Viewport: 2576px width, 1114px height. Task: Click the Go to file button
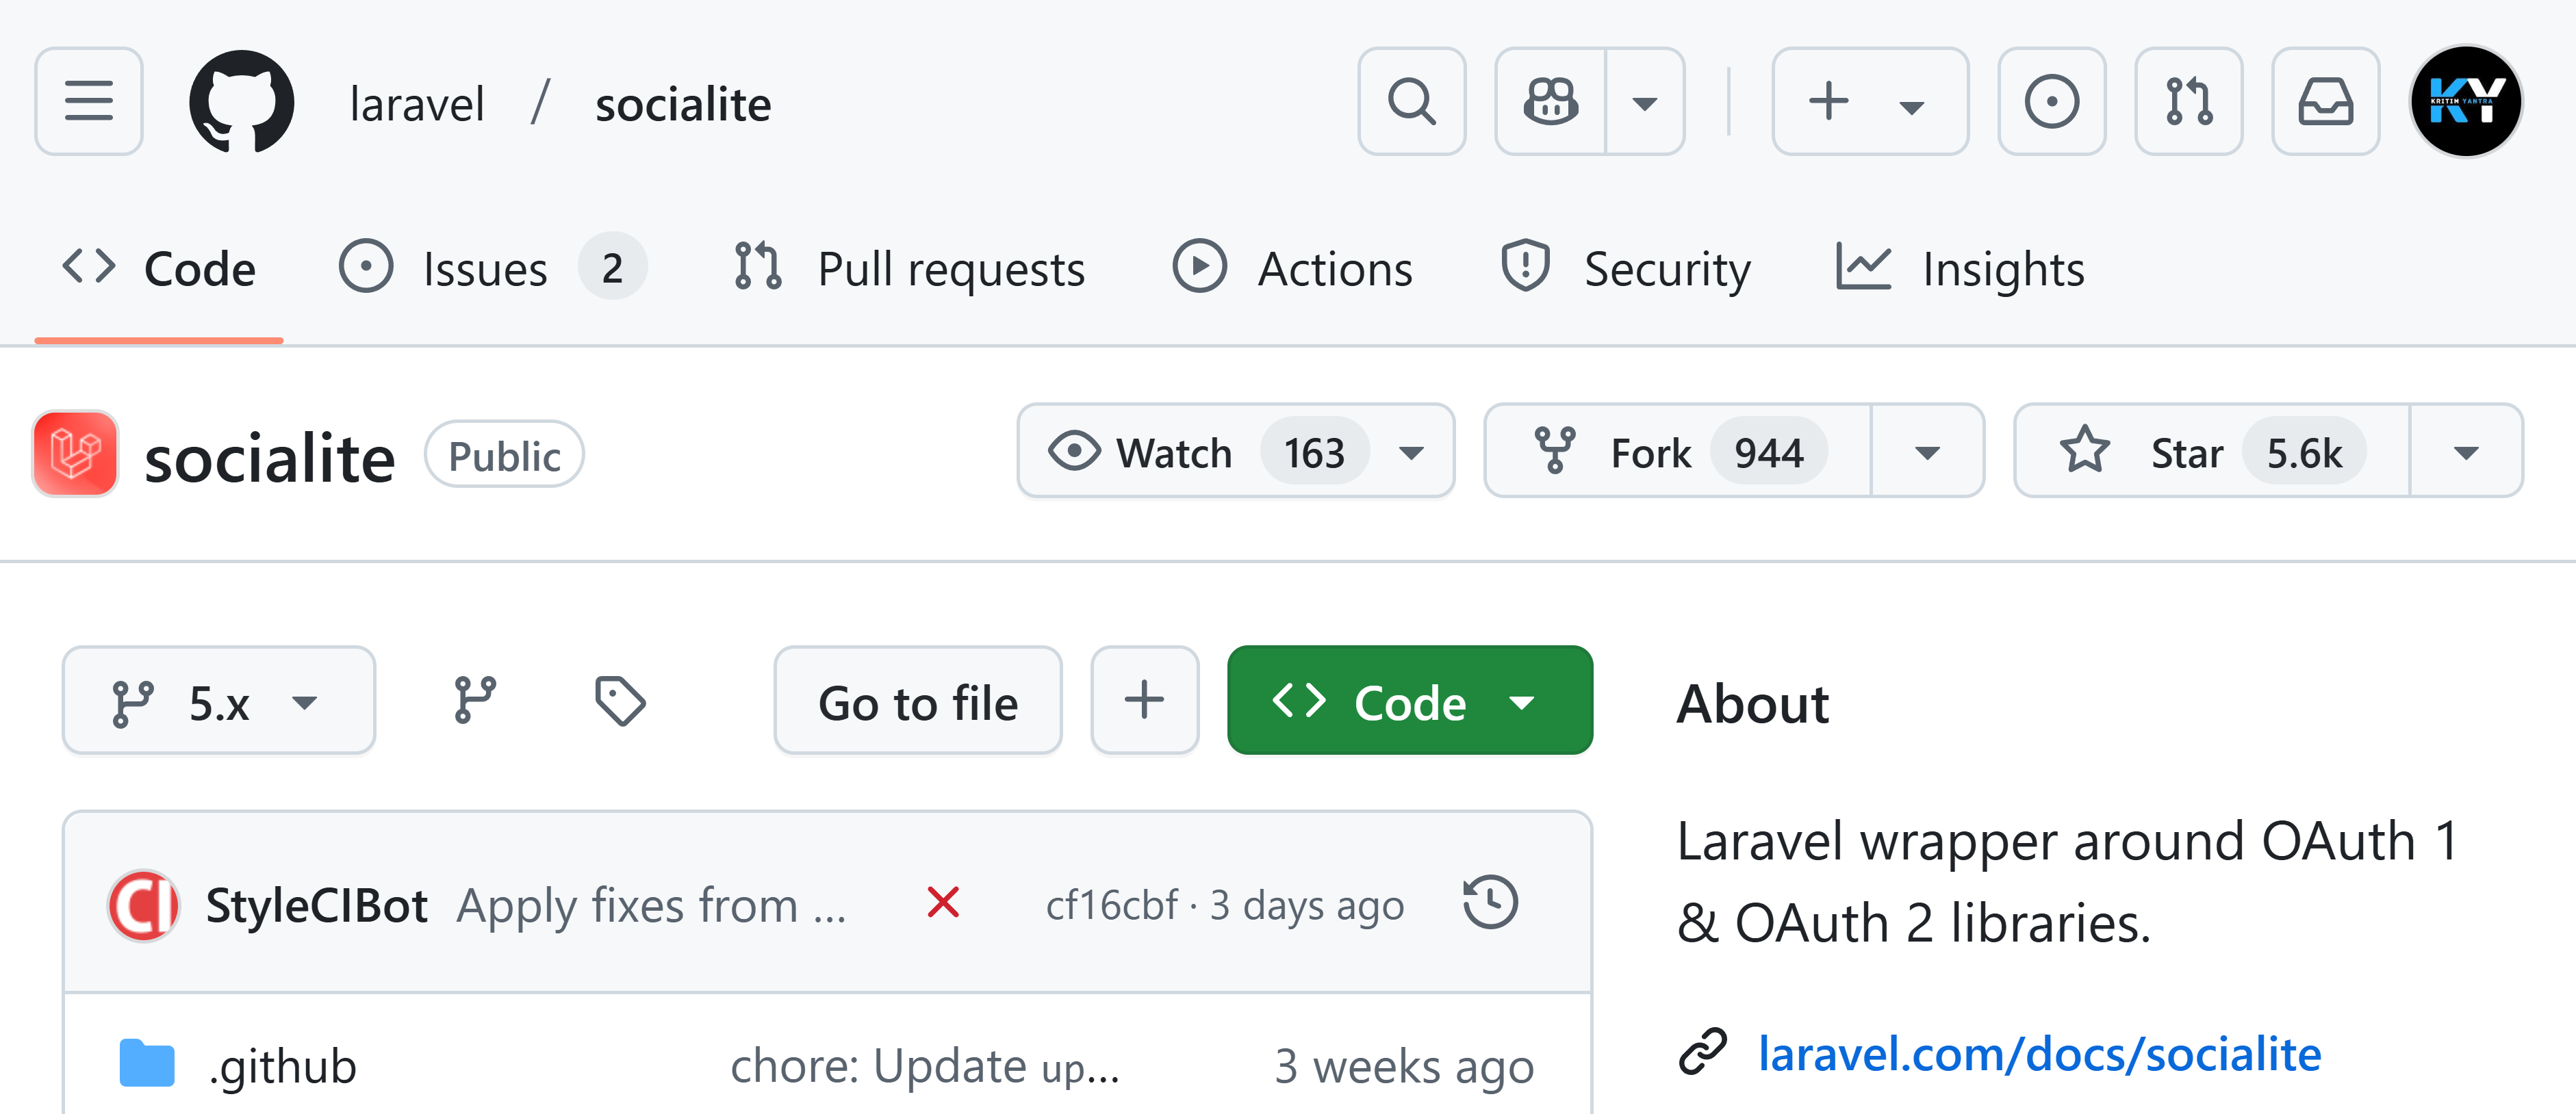coord(917,701)
